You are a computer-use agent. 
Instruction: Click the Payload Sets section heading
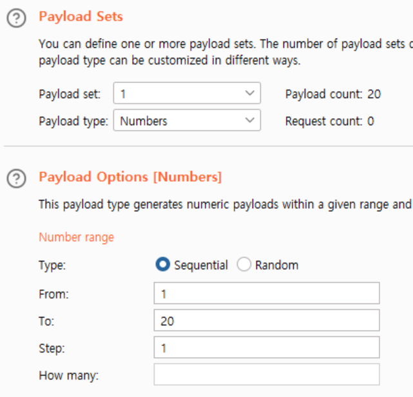(x=81, y=17)
